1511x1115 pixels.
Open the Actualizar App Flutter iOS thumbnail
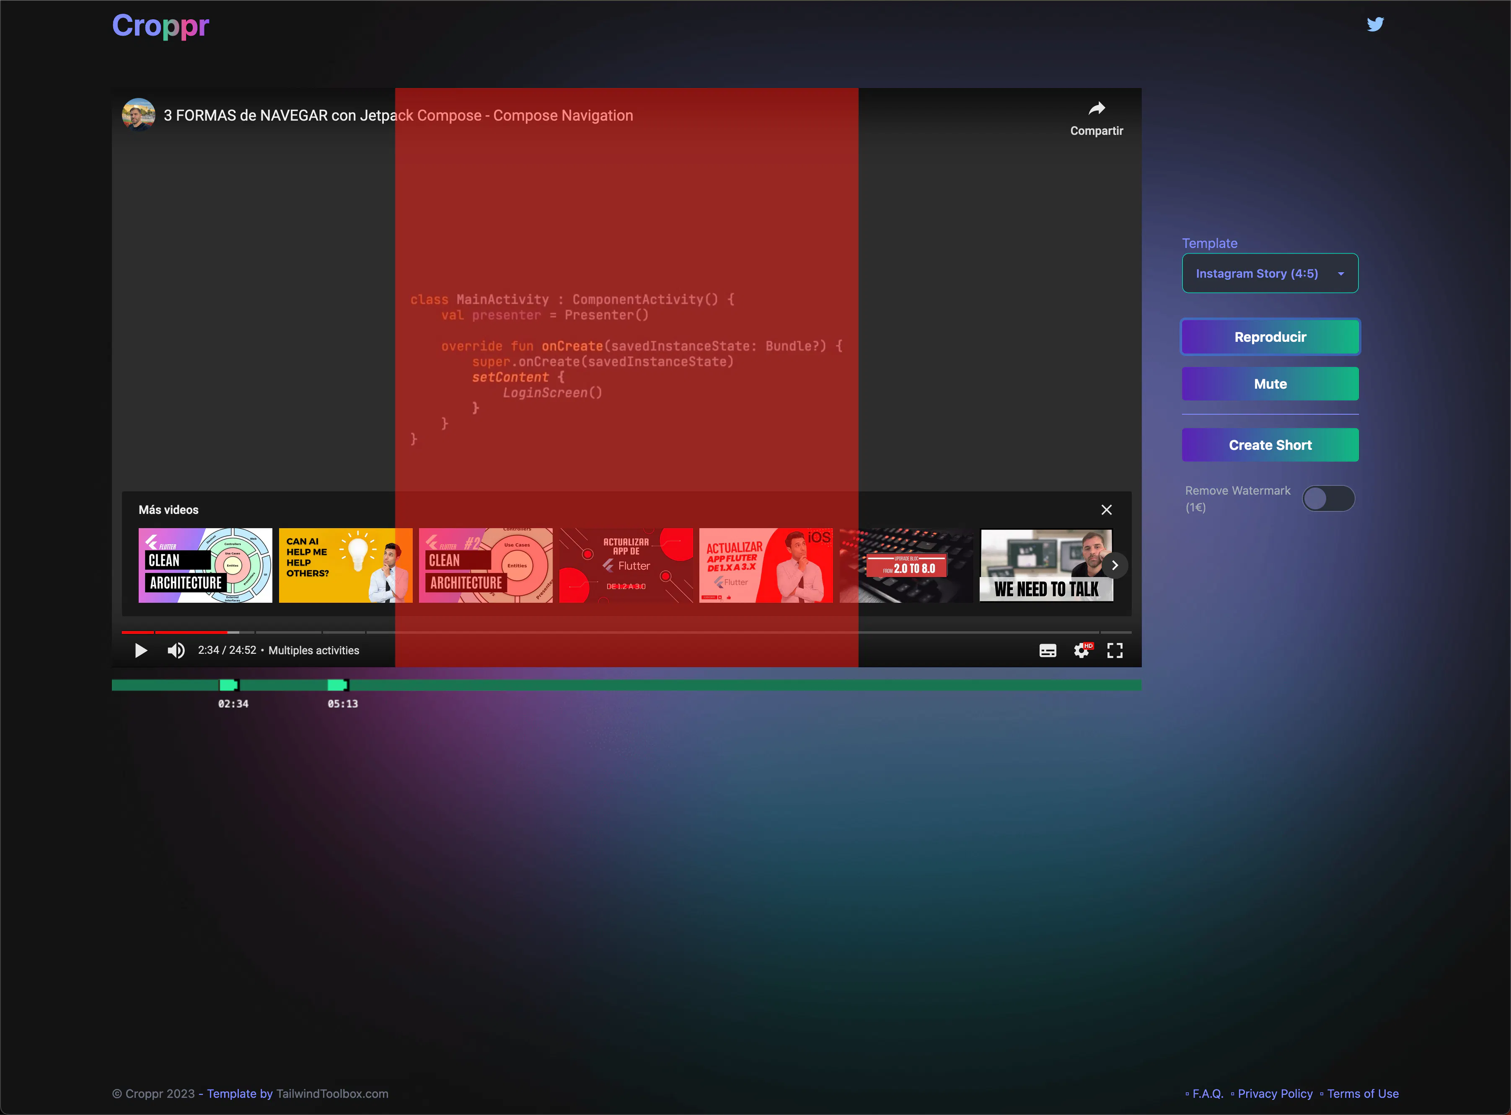coord(766,565)
